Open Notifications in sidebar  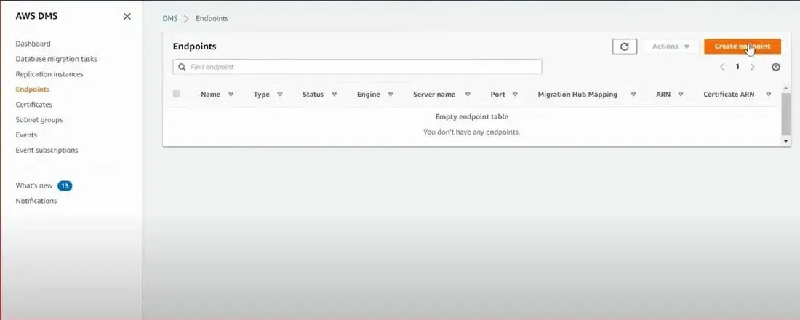coord(36,201)
